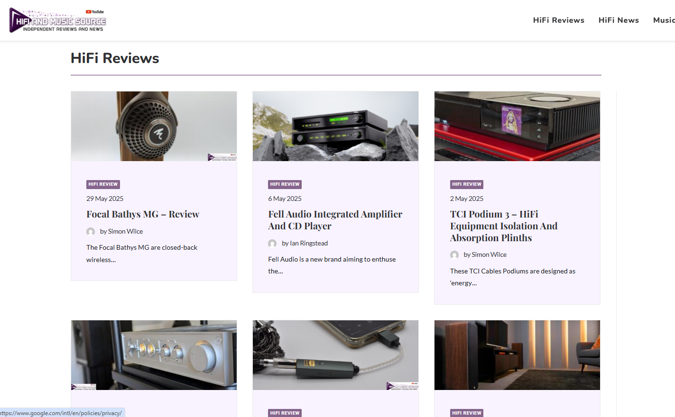Open Fell Audio Integrated Amplifier article title
This screenshot has width=675, height=417.
335,220
